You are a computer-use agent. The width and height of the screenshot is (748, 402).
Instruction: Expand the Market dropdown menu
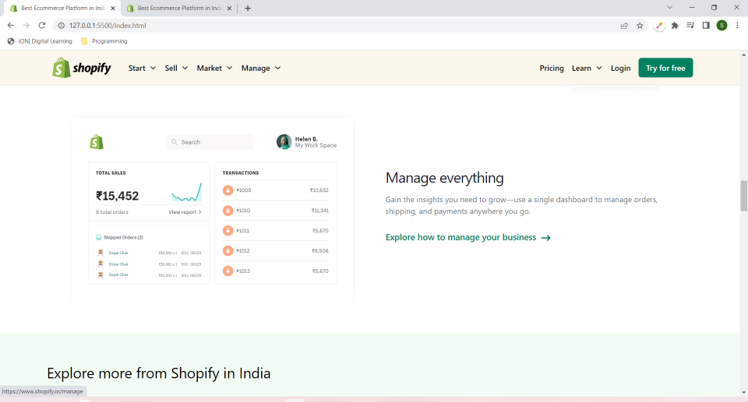pyautogui.click(x=215, y=68)
